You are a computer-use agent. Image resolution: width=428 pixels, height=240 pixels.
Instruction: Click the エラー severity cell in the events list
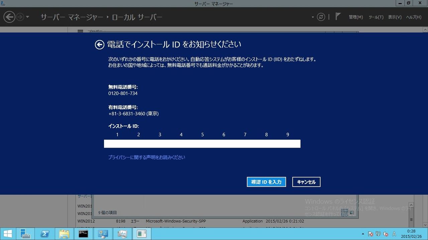pyautogui.click(x=135, y=221)
